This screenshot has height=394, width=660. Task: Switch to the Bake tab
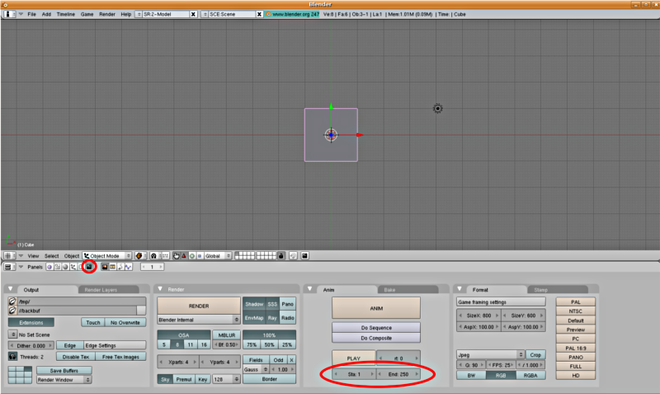(389, 290)
